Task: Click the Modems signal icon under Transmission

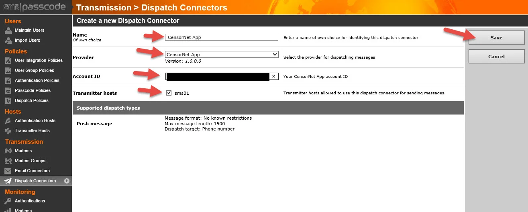Action: [8, 151]
